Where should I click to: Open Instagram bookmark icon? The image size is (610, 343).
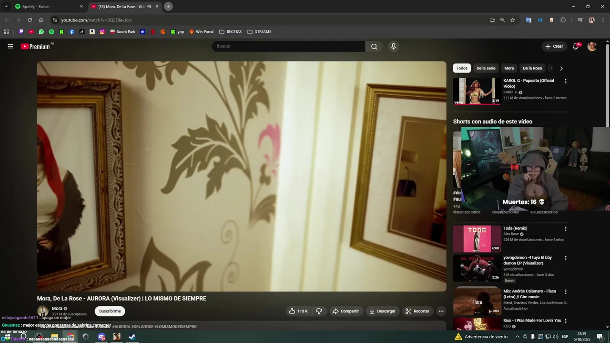pyautogui.click(x=102, y=32)
